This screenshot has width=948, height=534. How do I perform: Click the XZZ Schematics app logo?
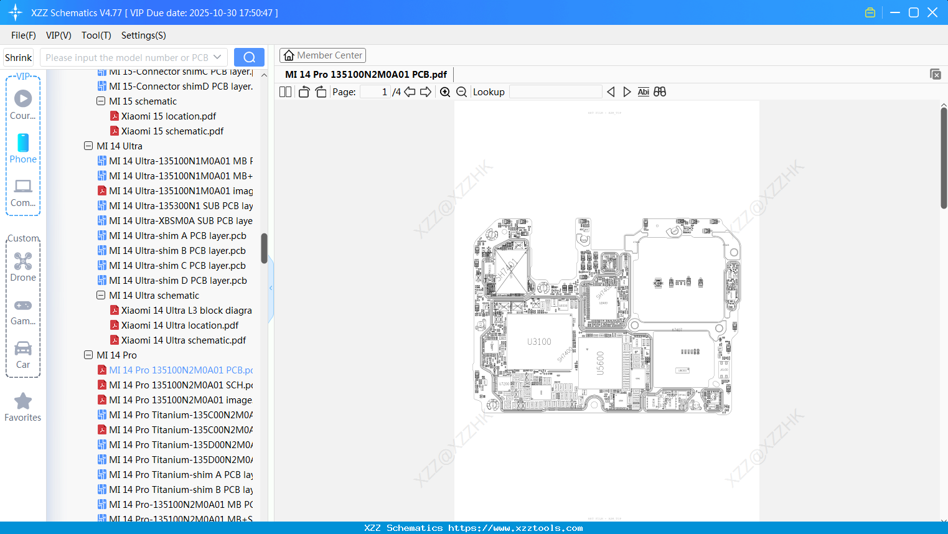pos(16,12)
